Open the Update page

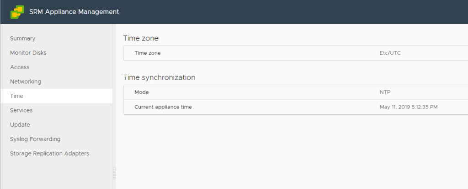click(x=20, y=125)
